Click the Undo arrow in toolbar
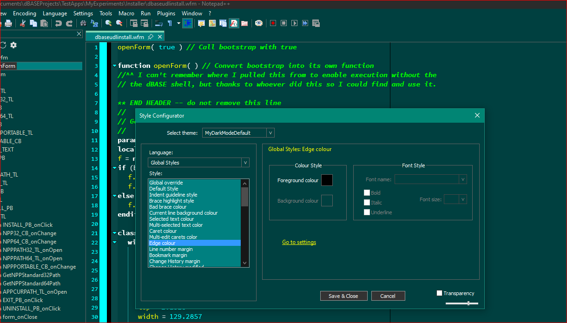567x323 pixels. 58,23
